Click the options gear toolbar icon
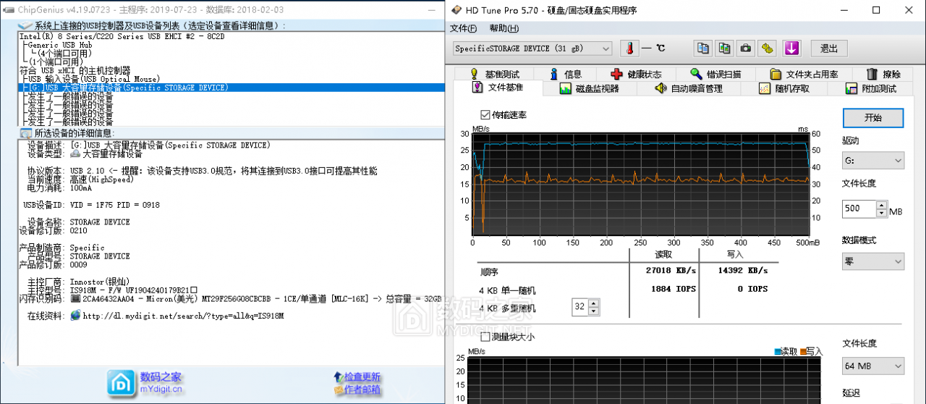 [x=768, y=49]
